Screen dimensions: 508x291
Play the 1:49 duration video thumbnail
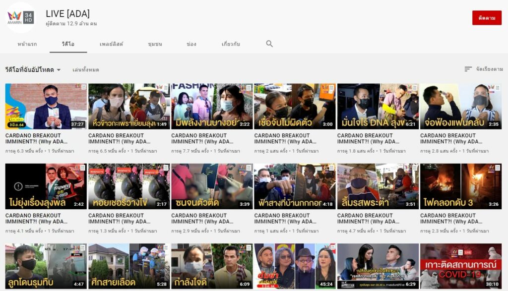pos(128,106)
